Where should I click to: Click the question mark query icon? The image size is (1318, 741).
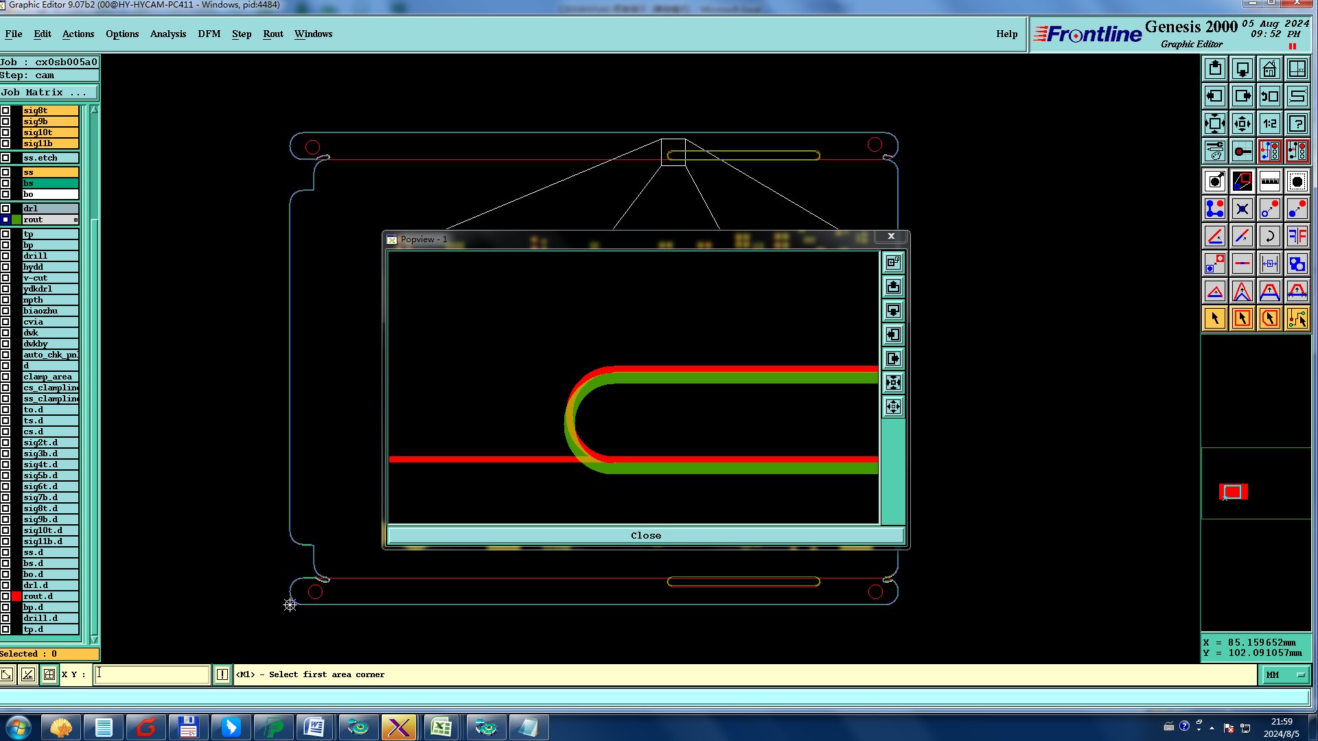click(1297, 123)
